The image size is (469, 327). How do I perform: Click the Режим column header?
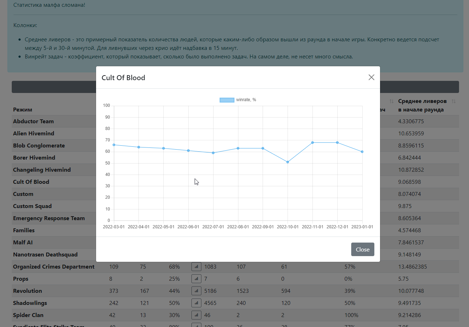(x=22, y=110)
